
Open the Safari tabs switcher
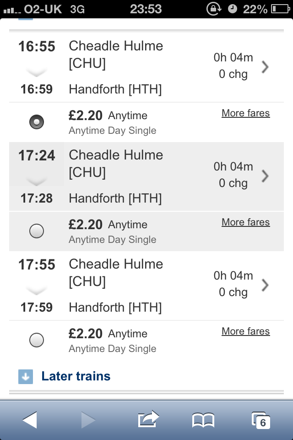(x=260, y=420)
